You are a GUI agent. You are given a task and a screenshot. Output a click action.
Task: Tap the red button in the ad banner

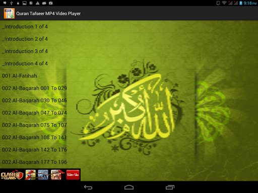coord(73,175)
